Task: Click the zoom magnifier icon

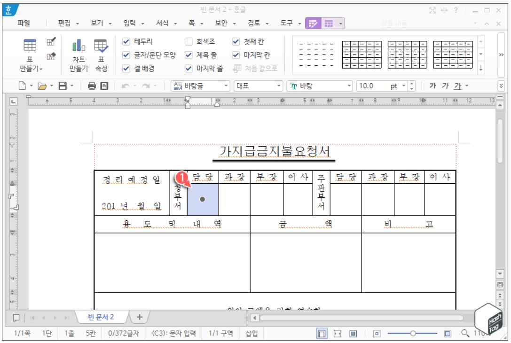Action: point(465,333)
